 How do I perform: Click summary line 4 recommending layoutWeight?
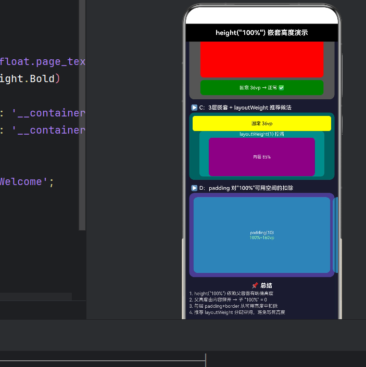point(237,312)
